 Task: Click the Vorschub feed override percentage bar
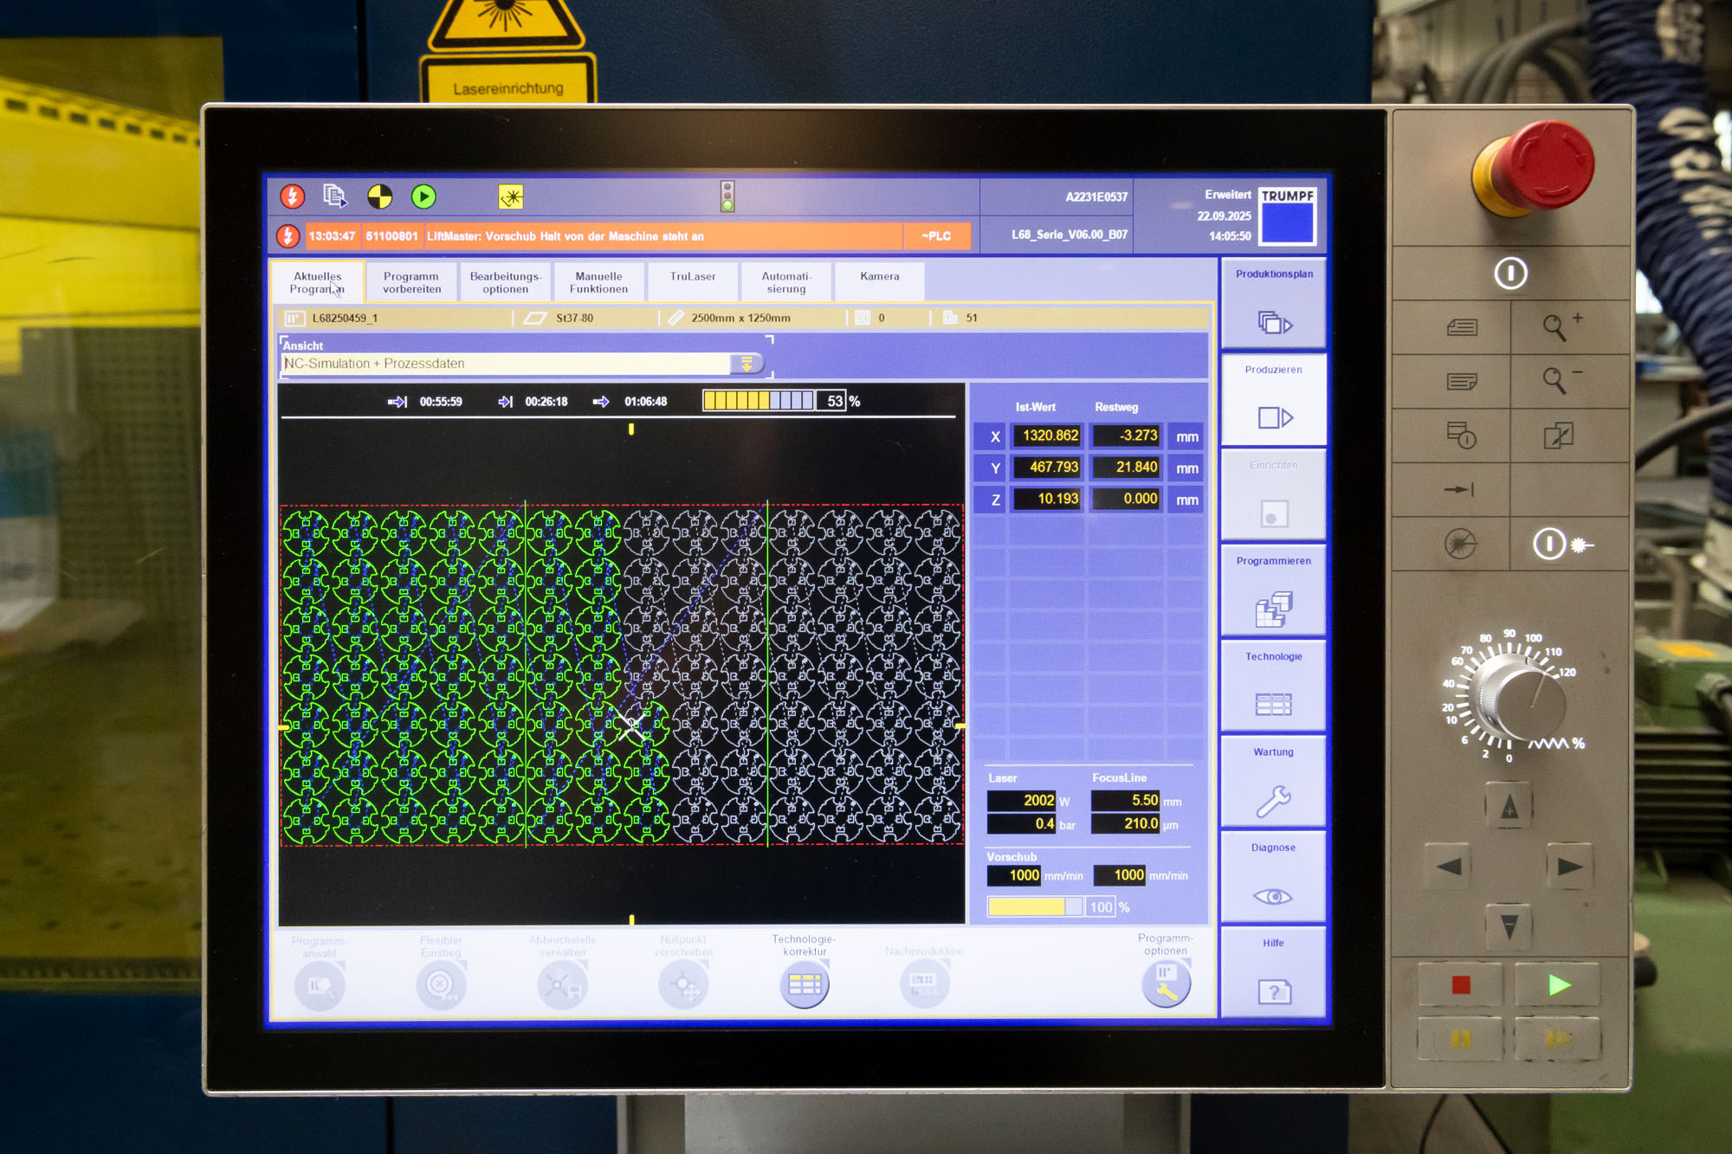click(x=1035, y=906)
